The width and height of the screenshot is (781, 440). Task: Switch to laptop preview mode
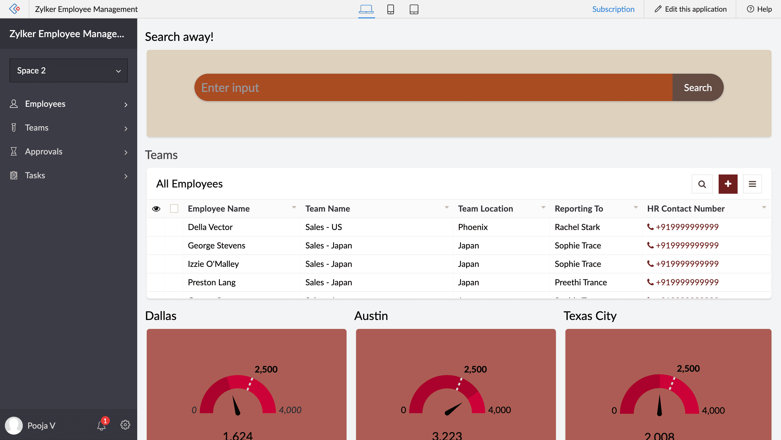[366, 9]
